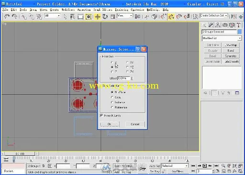Image resolution: width=245 pixels, height=175 pixels.
Task: Click the time slider 0 / 100 handle
Action: (x=20, y=153)
